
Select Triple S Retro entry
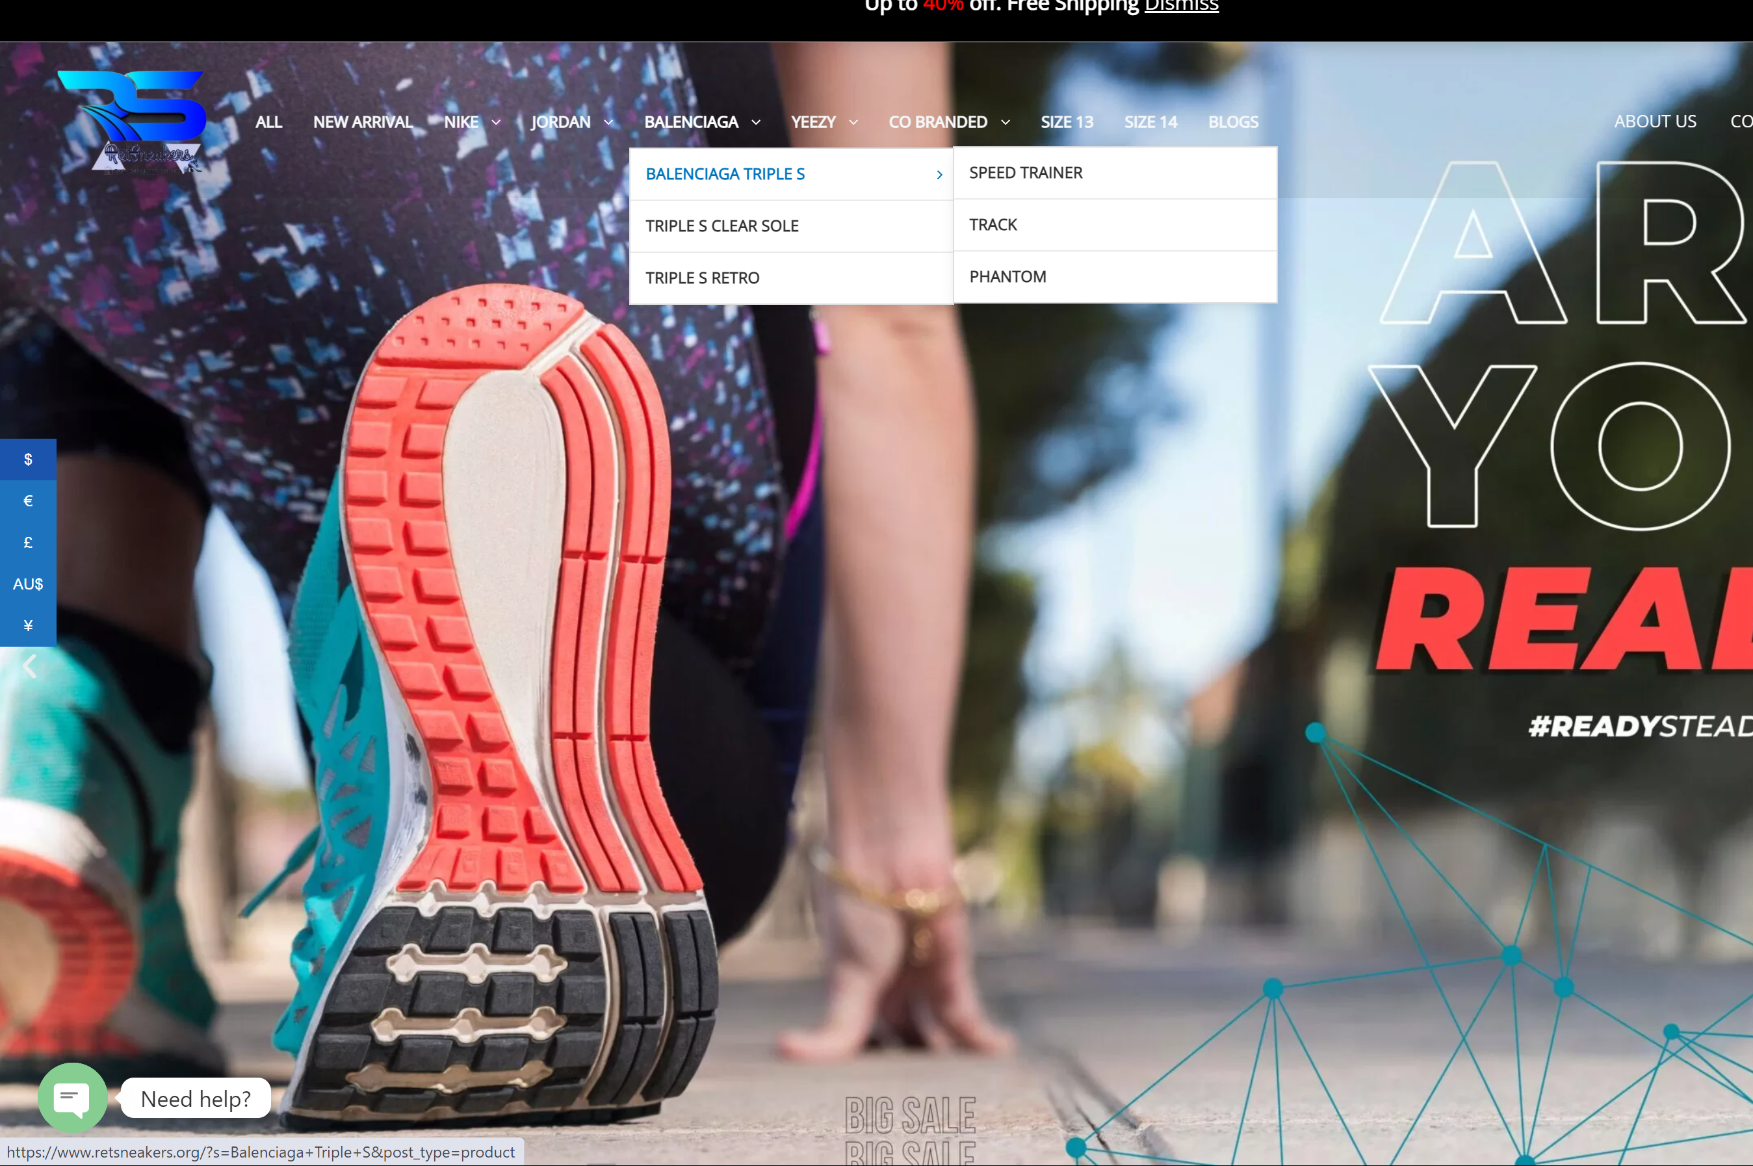[x=790, y=278]
